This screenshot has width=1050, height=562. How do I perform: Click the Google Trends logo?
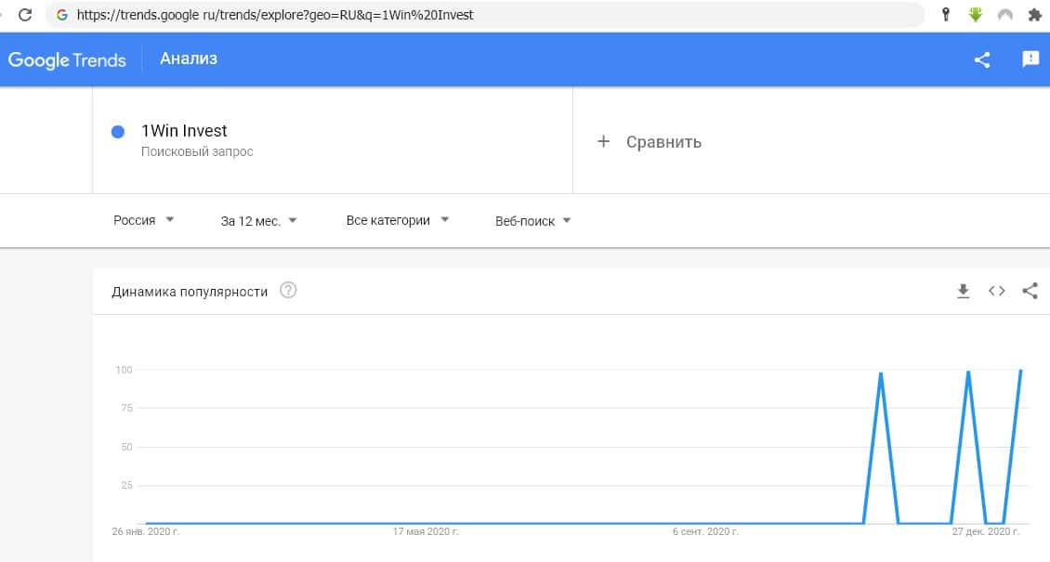(67, 59)
